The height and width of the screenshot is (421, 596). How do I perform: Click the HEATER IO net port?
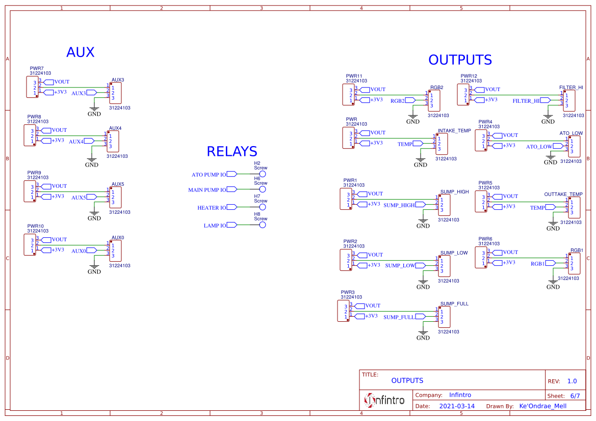(217, 208)
